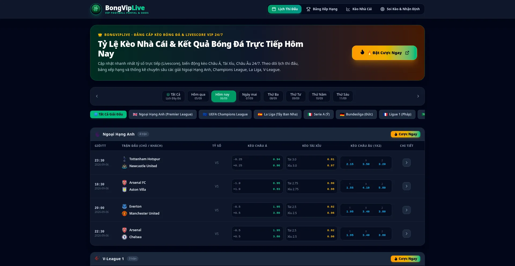Click the trophy icon beside Bảng Xếp Hạng

[308, 9]
